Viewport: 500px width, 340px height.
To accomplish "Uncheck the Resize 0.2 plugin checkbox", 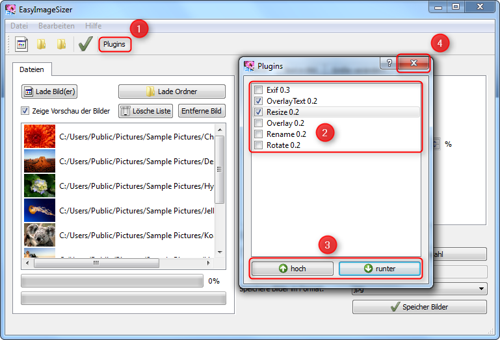I will pyautogui.click(x=258, y=112).
